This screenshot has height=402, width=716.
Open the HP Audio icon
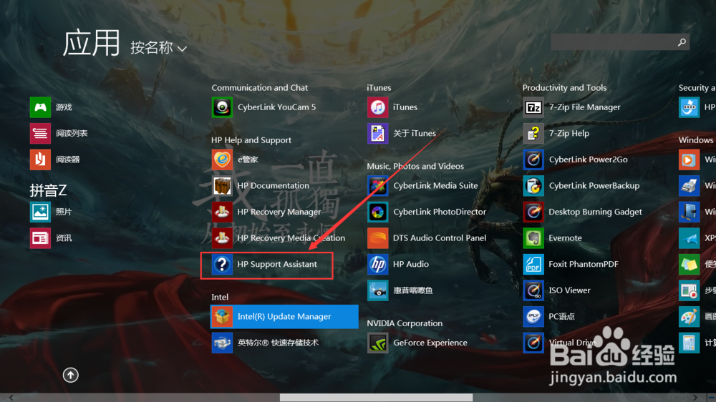pyautogui.click(x=377, y=264)
